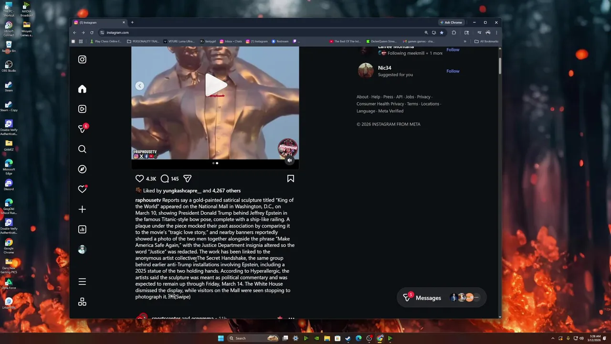Bookmark this page with star icon
Image resolution: width=611 pixels, height=344 pixels.
click(442, 32)
